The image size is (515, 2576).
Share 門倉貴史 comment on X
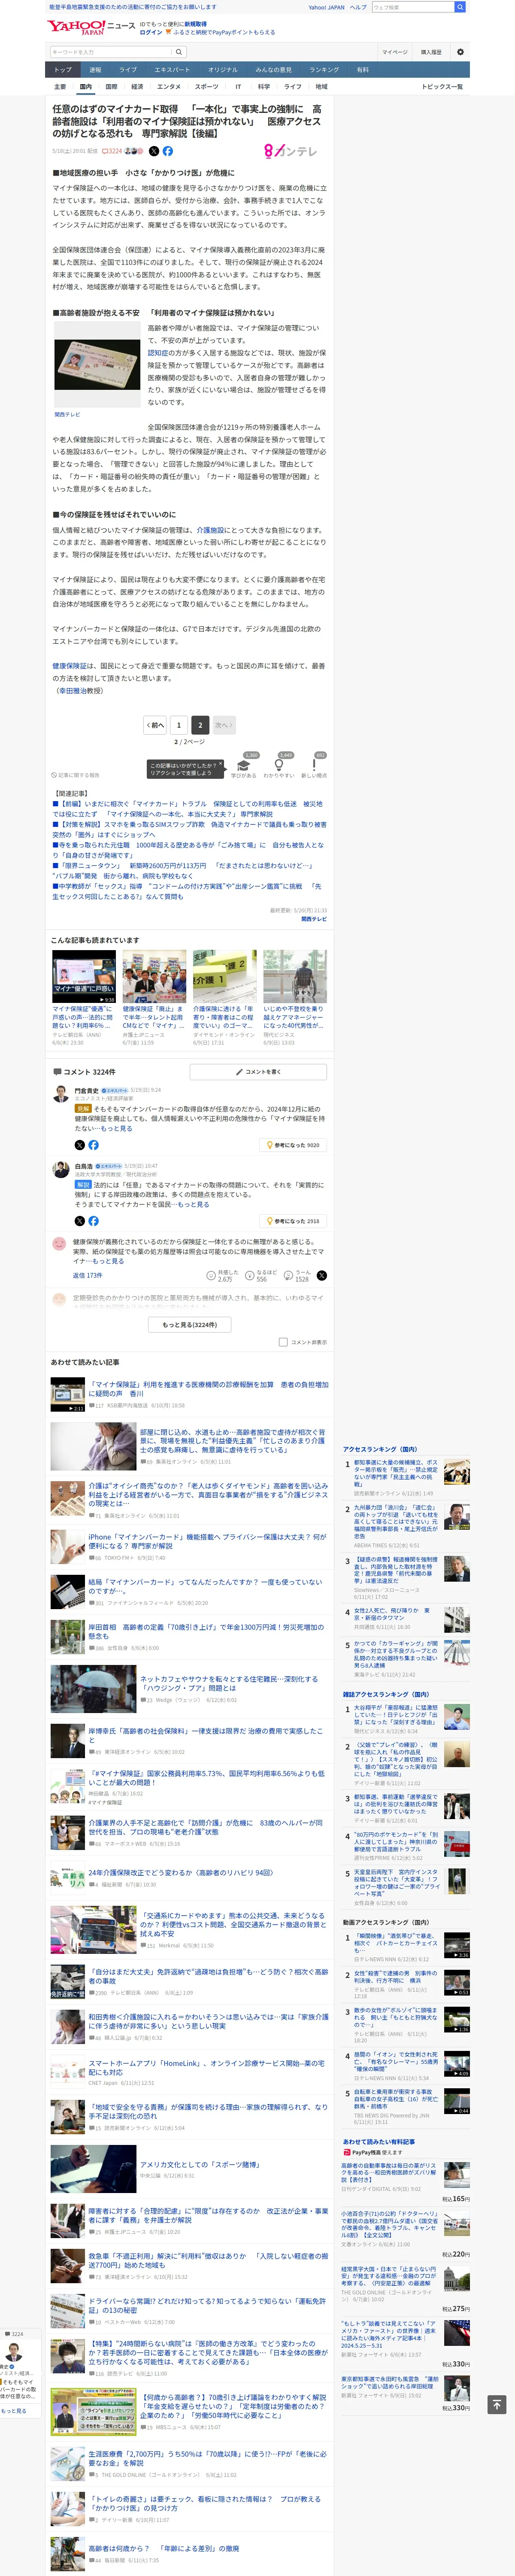click(x=80, y=1145)
